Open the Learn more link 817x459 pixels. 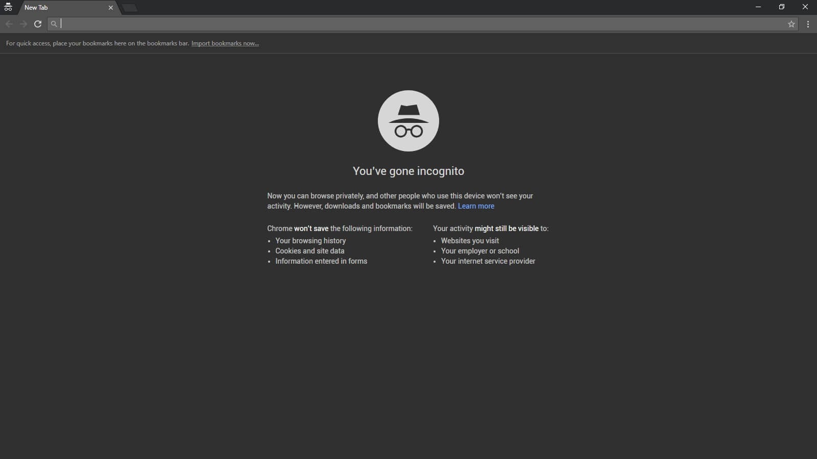point(476,206)
